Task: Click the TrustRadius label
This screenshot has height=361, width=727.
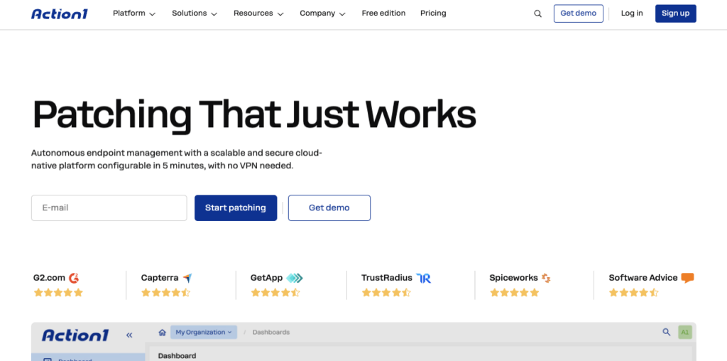Action: click(x=387, y=278)
